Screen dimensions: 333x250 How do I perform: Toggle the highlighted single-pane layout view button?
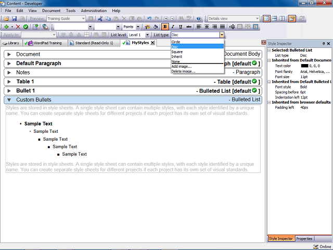pyautogui.click(x=266, y=19)
